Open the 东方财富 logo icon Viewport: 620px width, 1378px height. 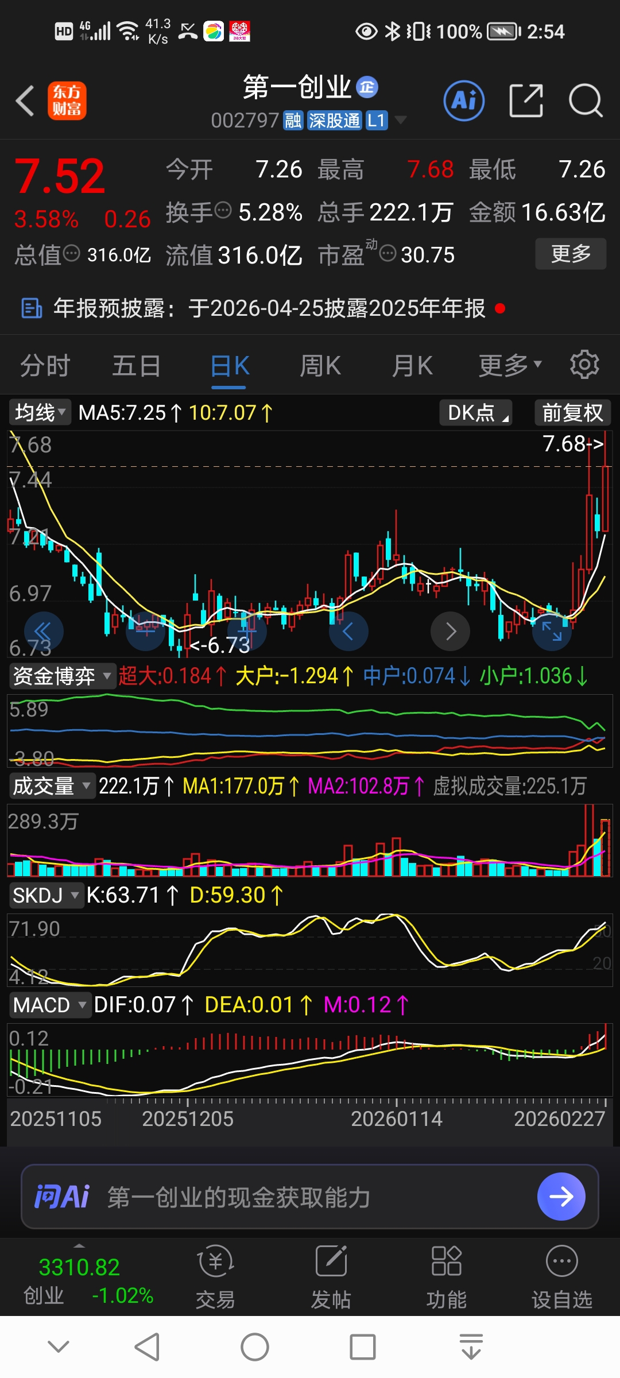click(67, 100)
